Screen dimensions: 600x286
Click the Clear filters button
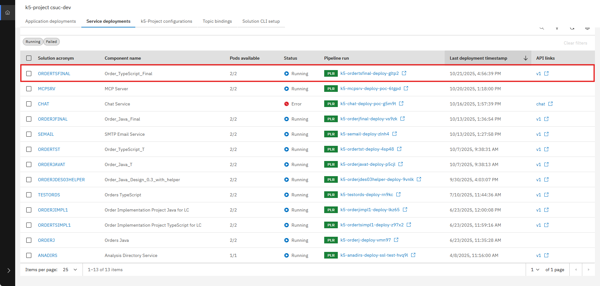pyautogui.click(x=575, y=43)
